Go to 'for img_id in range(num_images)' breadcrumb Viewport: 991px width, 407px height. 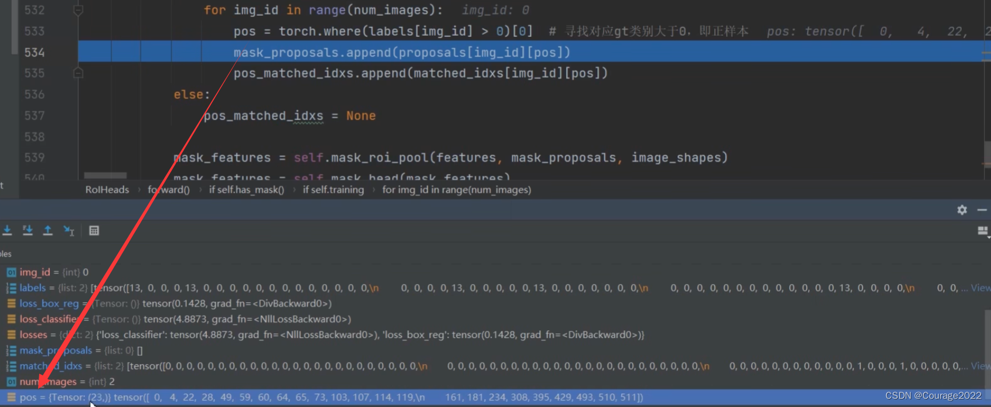(x=457, y=190)
